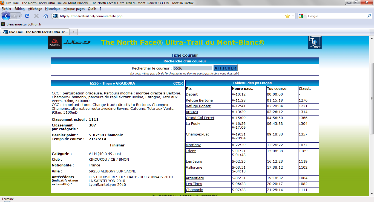The height and width of the screenshot is (202, 374).
Task: Select the Live Trail browser tab
Action: click(35, 32)
